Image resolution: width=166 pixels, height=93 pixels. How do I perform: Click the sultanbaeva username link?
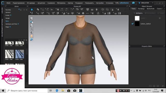point(124,3)
